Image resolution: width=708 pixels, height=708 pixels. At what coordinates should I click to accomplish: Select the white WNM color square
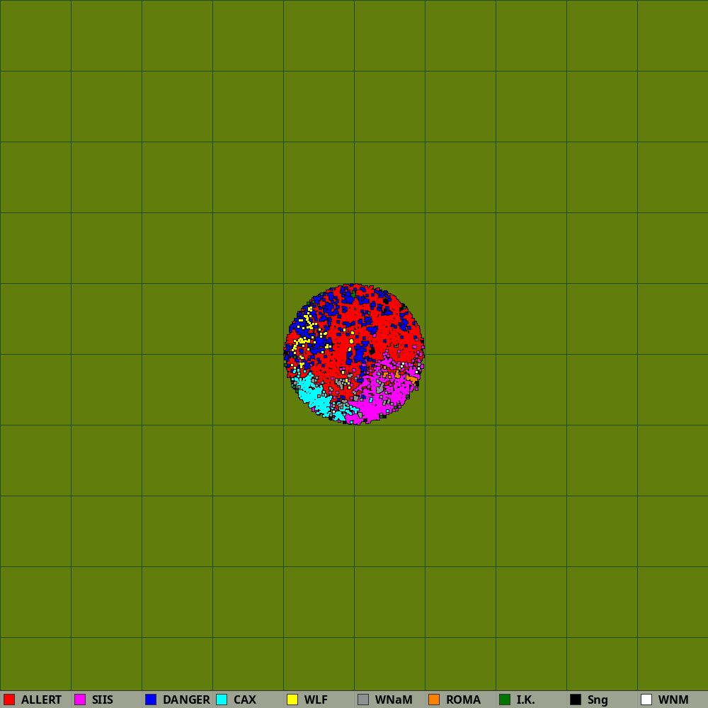click(x=646, y=700)
